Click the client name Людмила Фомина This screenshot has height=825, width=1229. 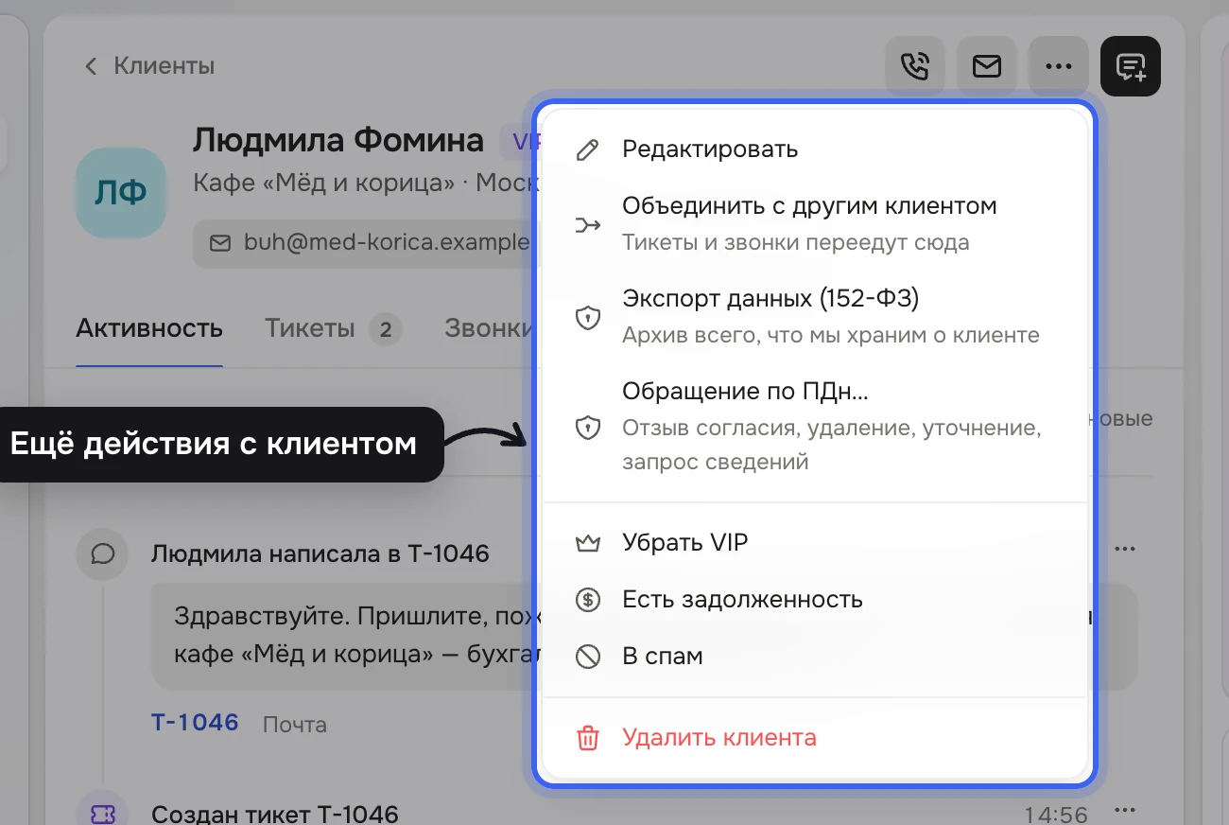click(338, 141)
